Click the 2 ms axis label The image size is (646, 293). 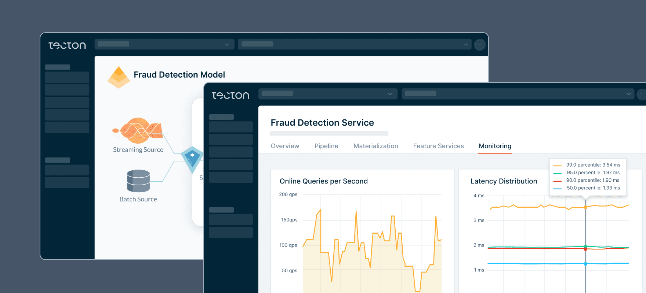click(x=479, y=245)
